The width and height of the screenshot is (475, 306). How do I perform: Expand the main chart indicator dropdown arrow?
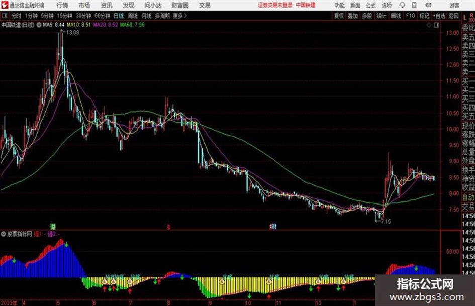coord(39,25)
